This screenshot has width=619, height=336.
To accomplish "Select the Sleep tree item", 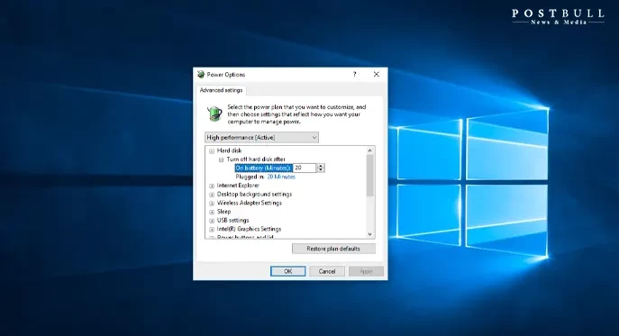I will (x=223, y=211).
